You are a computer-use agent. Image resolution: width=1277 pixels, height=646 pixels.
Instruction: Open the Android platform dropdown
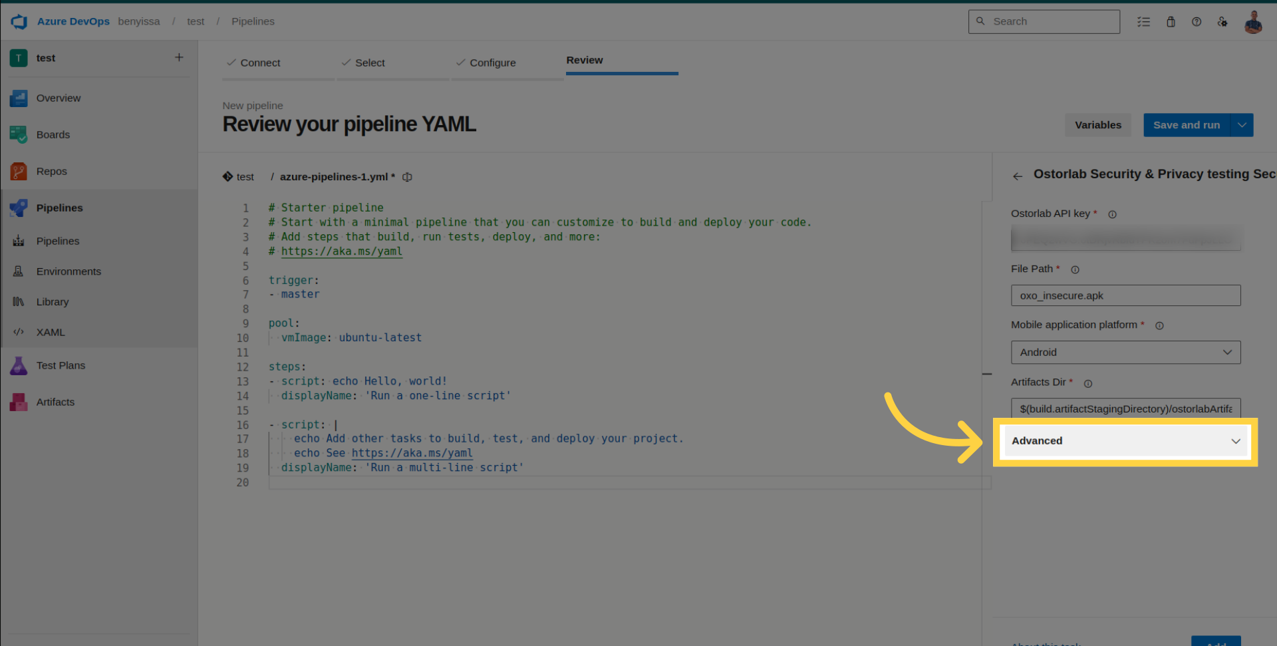[x=1125, y=352]
